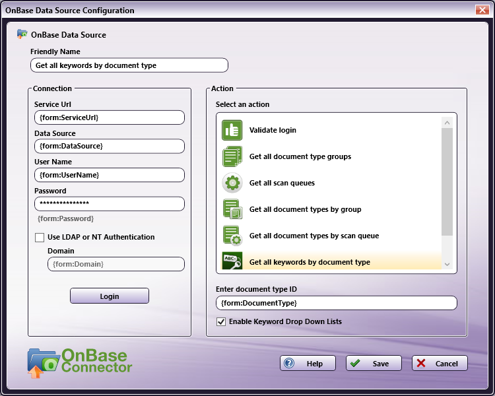
Task: Click the Data Source input field
Action: [109, 147]
